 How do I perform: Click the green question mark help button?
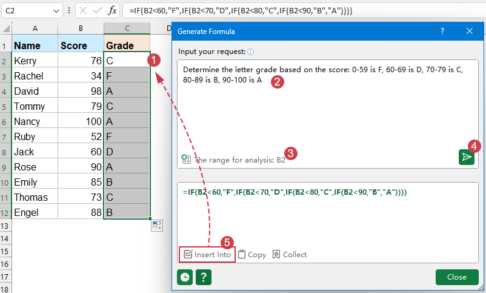pyautogui.click(x=204, y=277)
